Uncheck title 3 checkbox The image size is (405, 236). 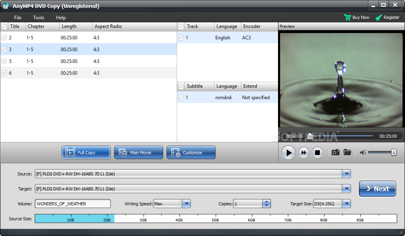[4, 50]
